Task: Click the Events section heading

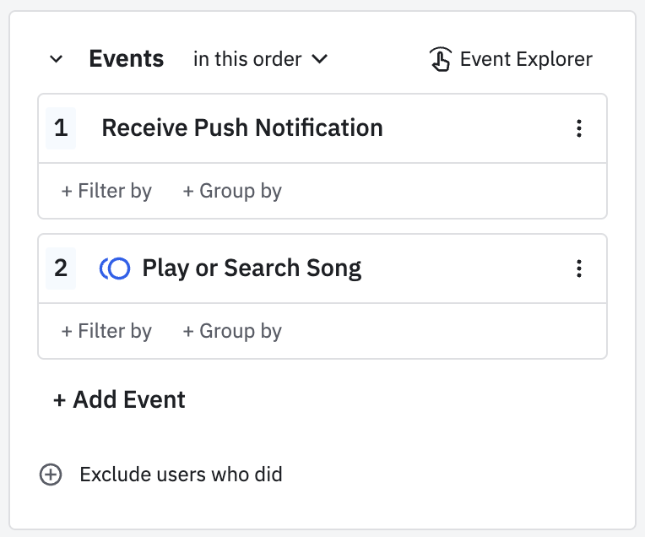Action: pos(127,59)
